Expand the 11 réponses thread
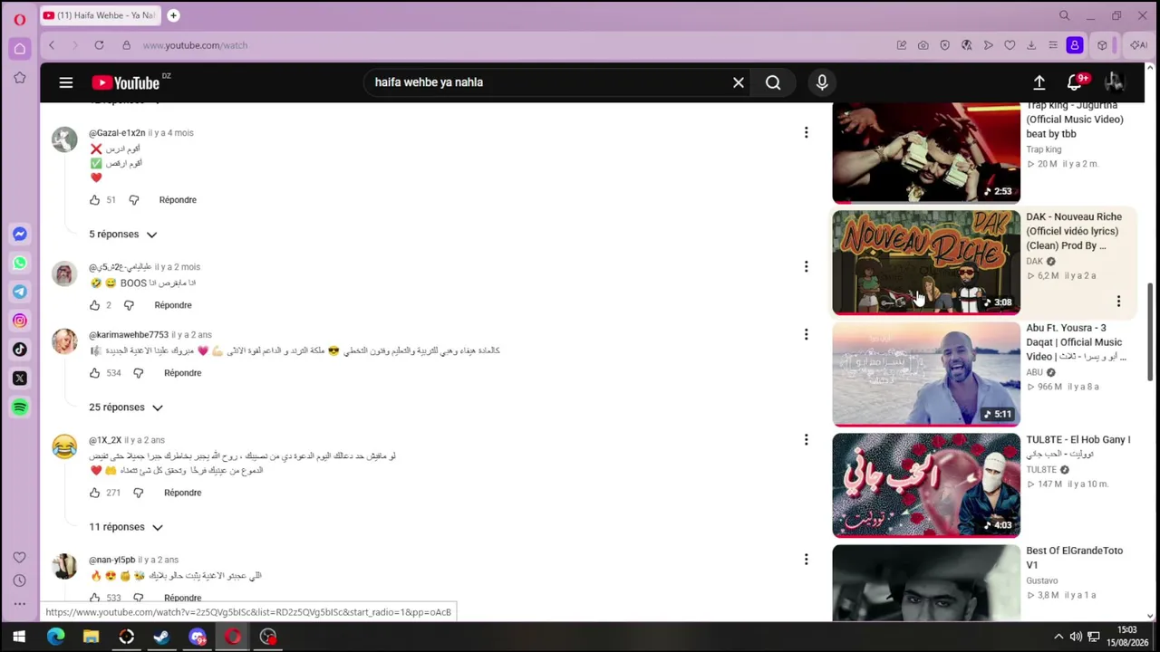This screenshot has width=1160, height=652. point(126,527)
